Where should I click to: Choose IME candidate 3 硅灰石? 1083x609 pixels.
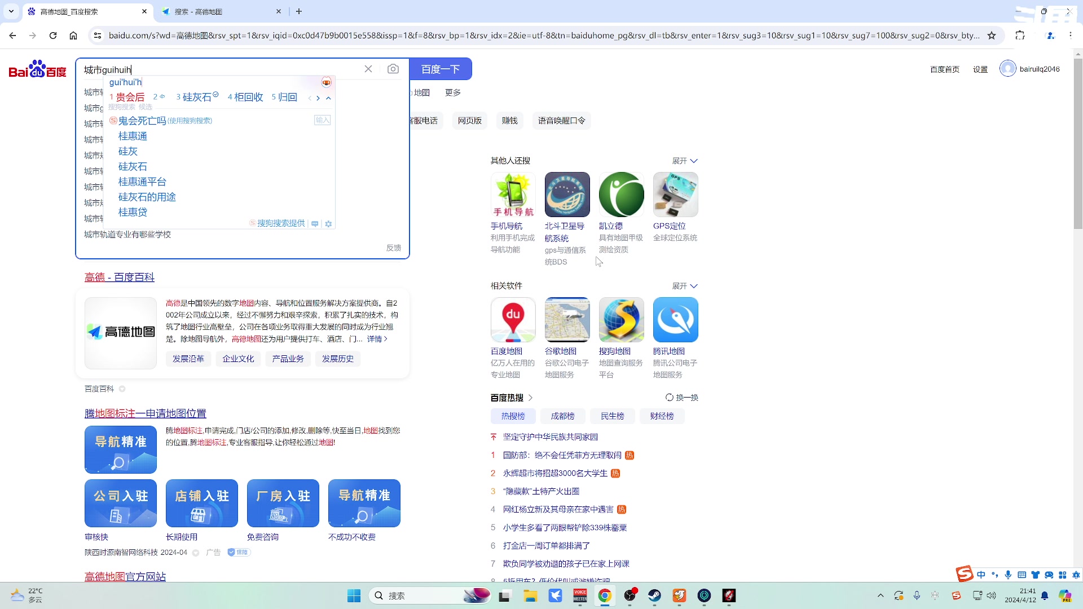click(x=197, y=97)
